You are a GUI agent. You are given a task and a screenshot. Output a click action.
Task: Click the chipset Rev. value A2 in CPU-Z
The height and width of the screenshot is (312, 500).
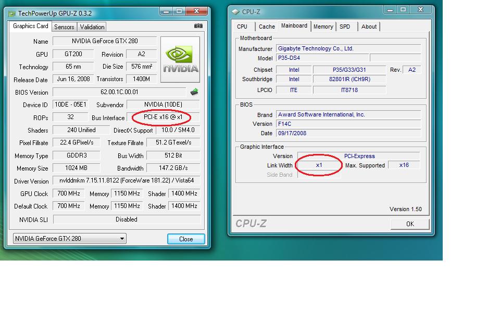tap(411, 70)
